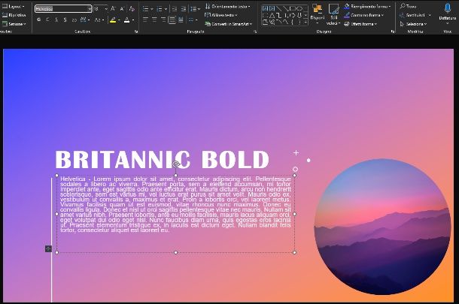Screen dimensions: 459x304
Task: Open the Sezione dropdown
Action: 14,24
